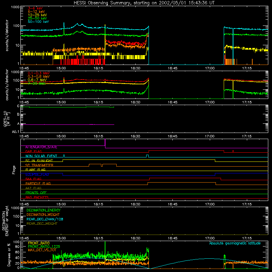Select the Degrees or % axis label
Image resolution: width=272 pixels, height=272 pixels.
pos(9,255)
